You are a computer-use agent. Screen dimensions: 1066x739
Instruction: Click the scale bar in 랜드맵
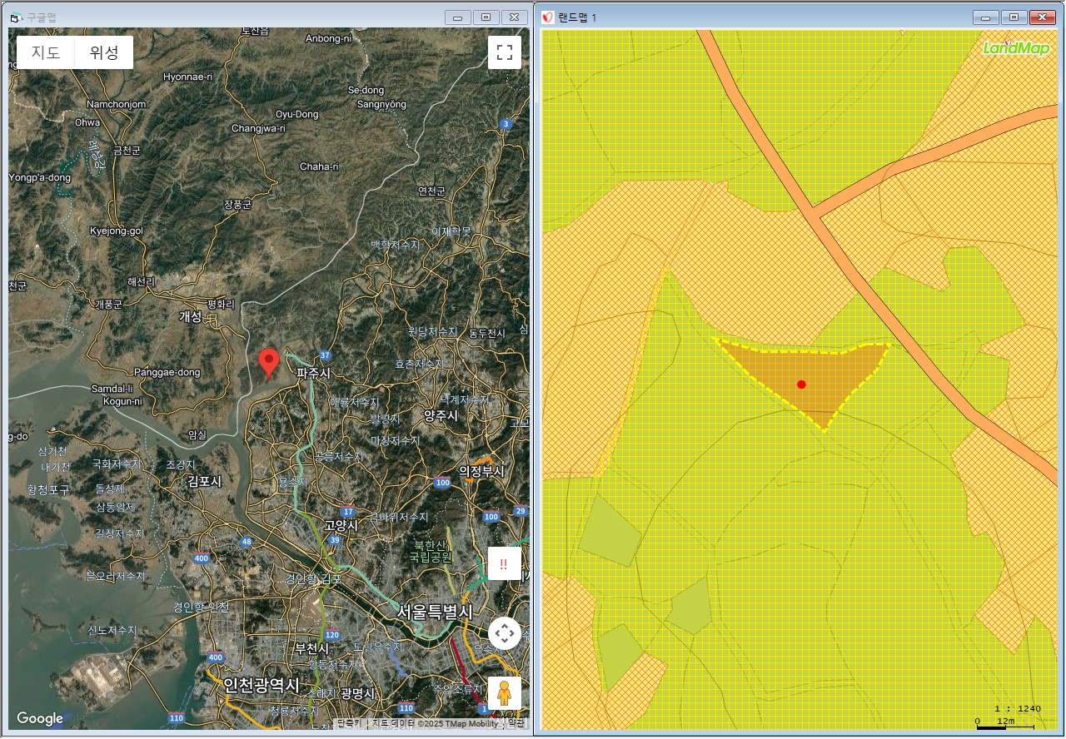(x=1004, y=726)
